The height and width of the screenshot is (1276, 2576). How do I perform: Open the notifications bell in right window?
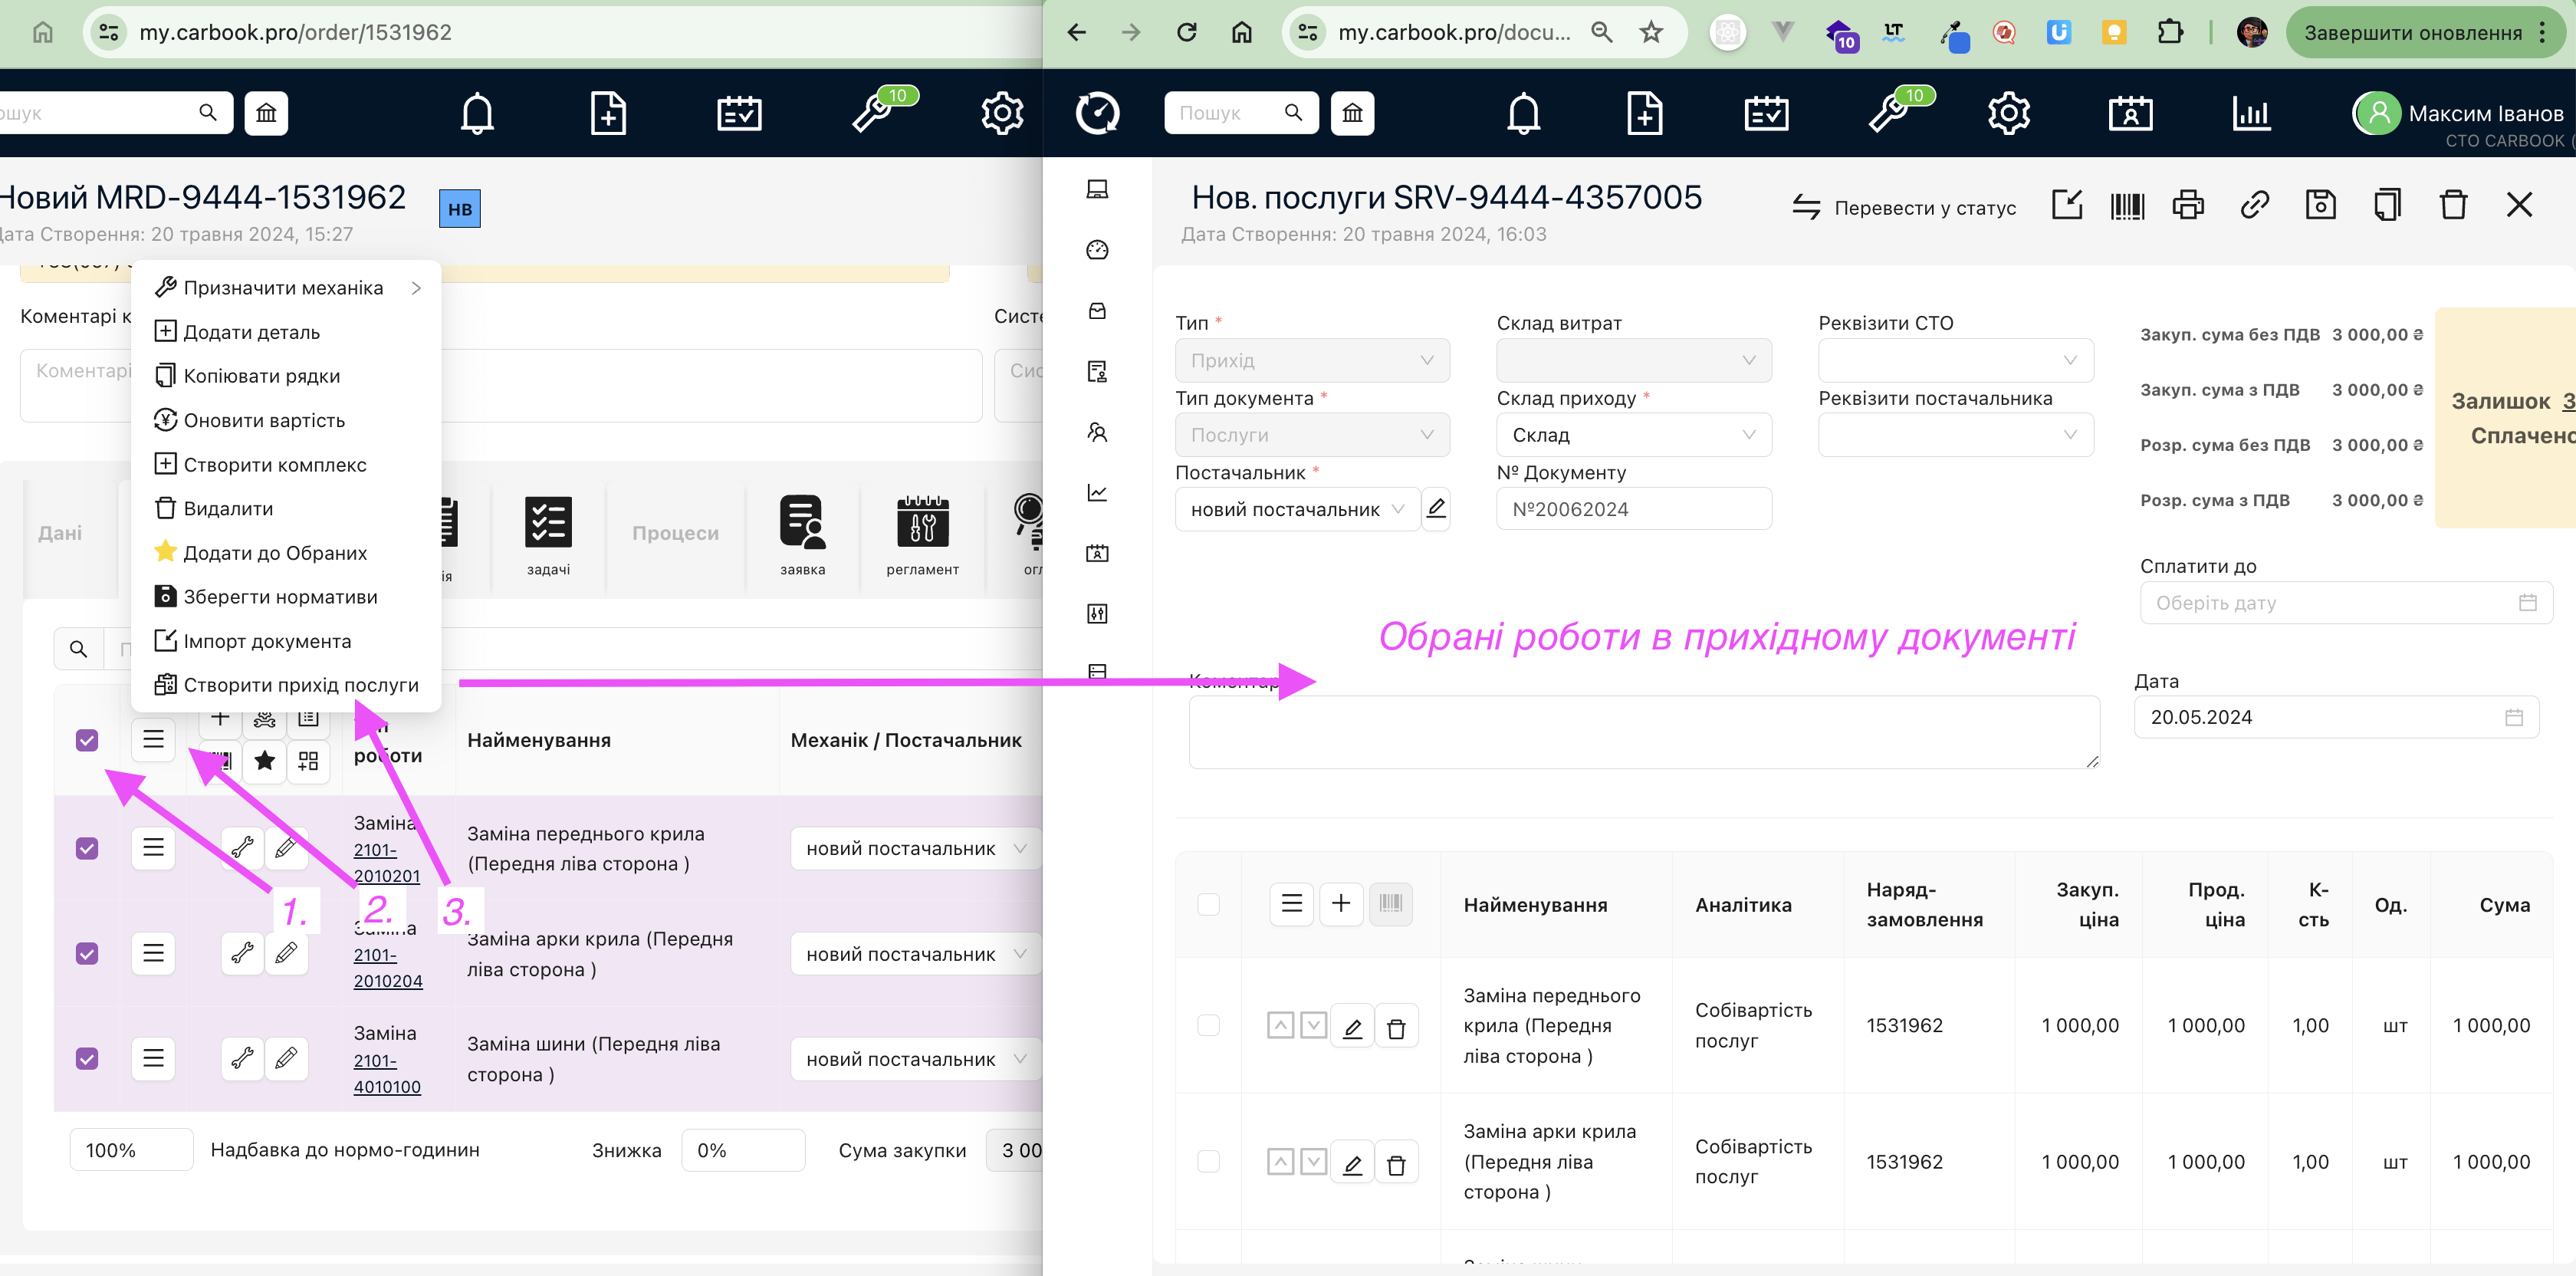point(1523,113)
